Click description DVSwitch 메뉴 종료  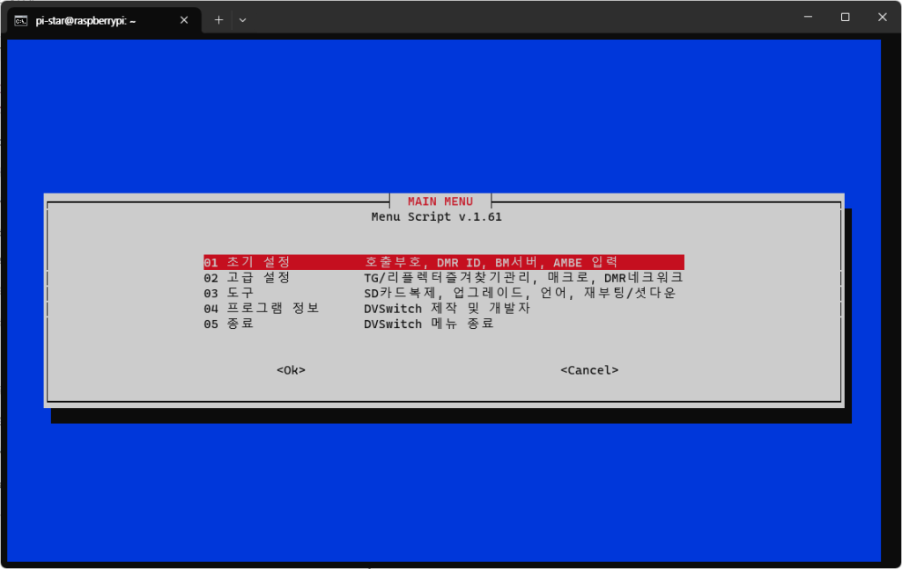429,325
